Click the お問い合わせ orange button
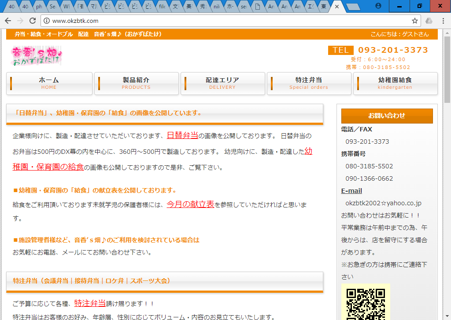The width and height of the screenshot is (451, 320). [387, 116]
